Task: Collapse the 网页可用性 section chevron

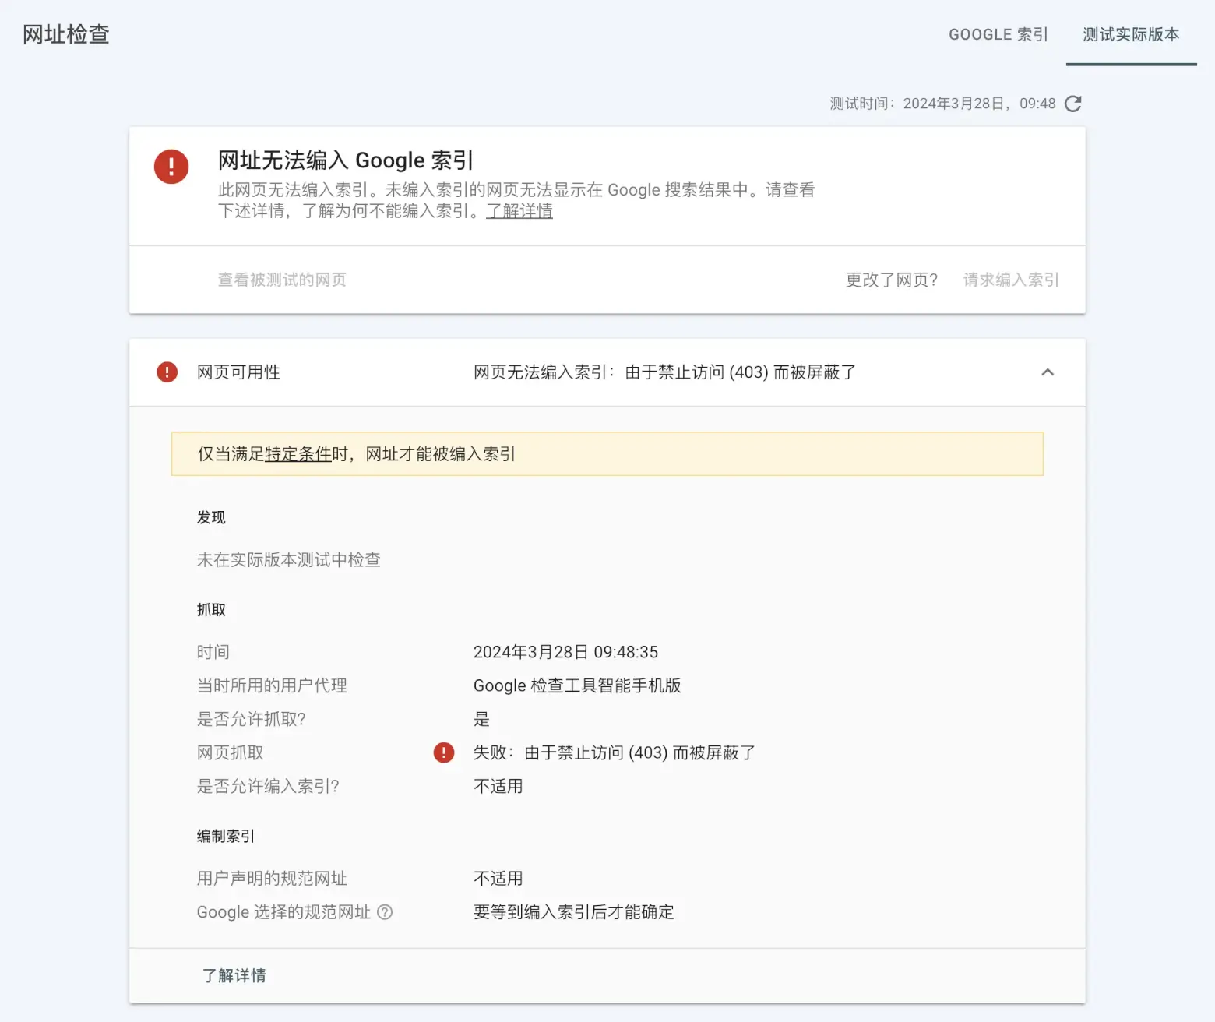Action: tap(1048, 372)
